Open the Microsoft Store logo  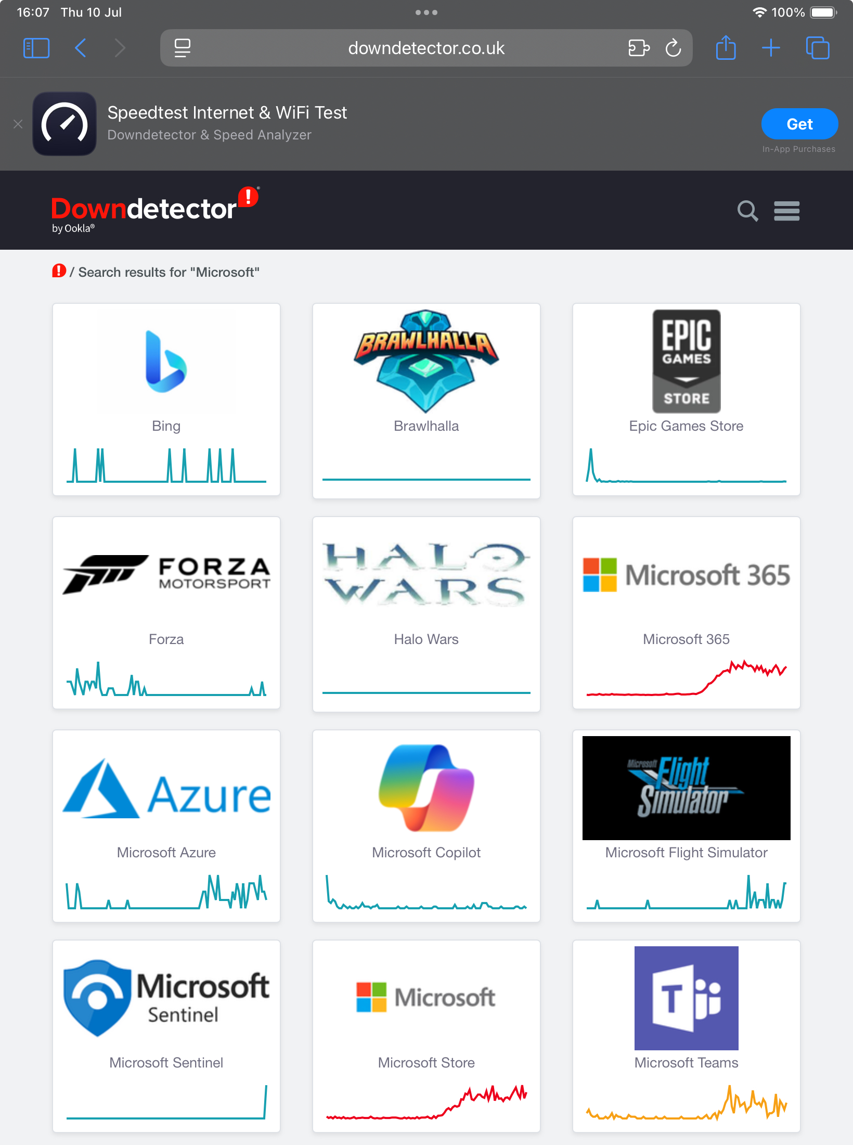coord(426,997)
